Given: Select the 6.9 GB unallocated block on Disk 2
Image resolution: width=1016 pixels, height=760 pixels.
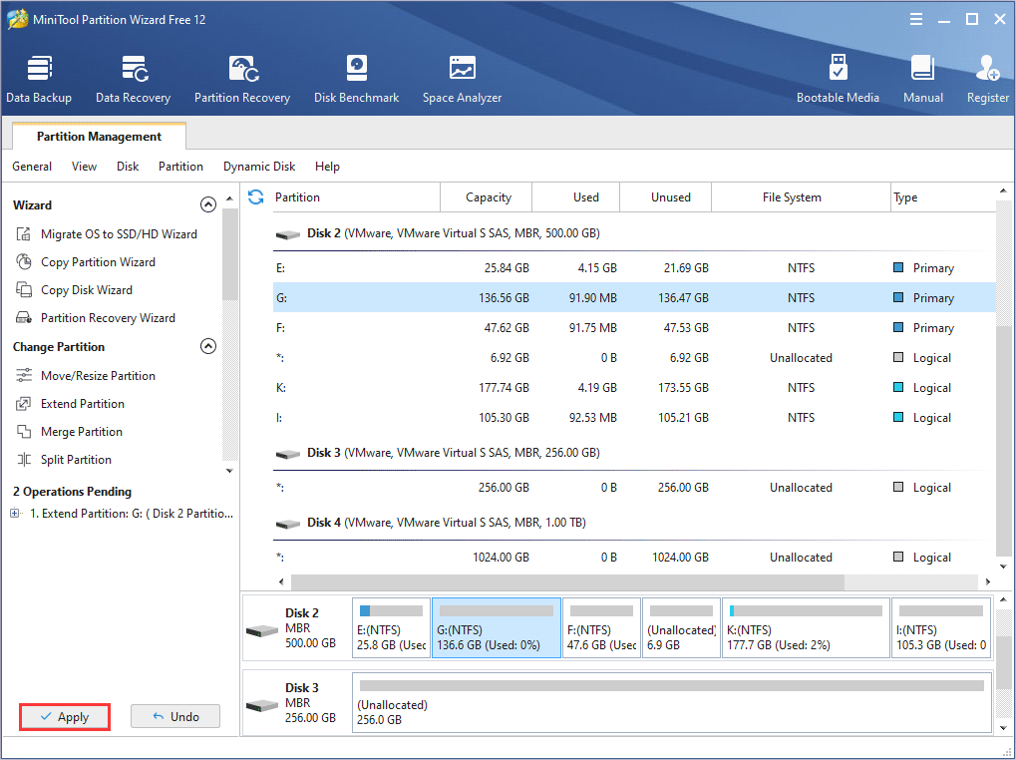Looking at the screenshot, I should pyautogui.click(x=681, y=627).
